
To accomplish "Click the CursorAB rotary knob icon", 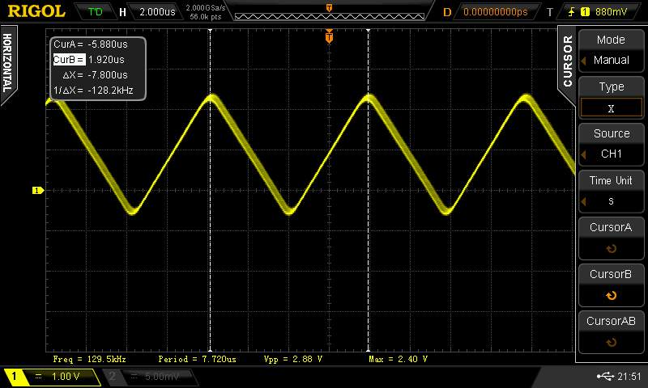I will click(x=611, y=343).
